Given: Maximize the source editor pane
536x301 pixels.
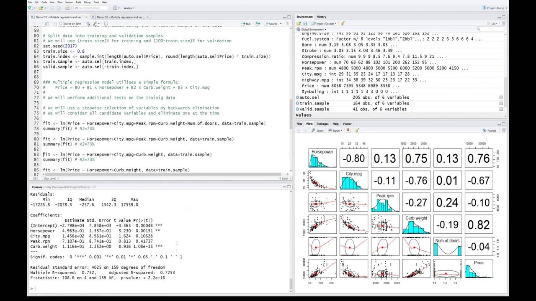Looking at the screenshot, I should pyautogui.click(x=289, y=17).
